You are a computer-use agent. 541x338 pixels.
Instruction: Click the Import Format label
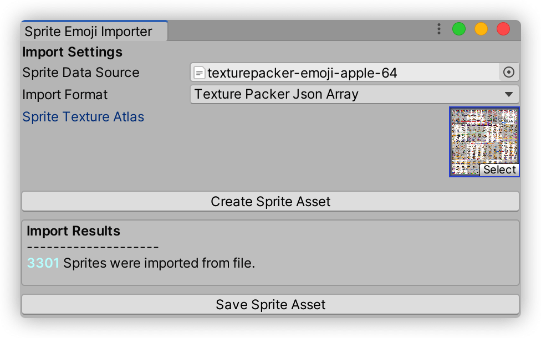(65, 95)
